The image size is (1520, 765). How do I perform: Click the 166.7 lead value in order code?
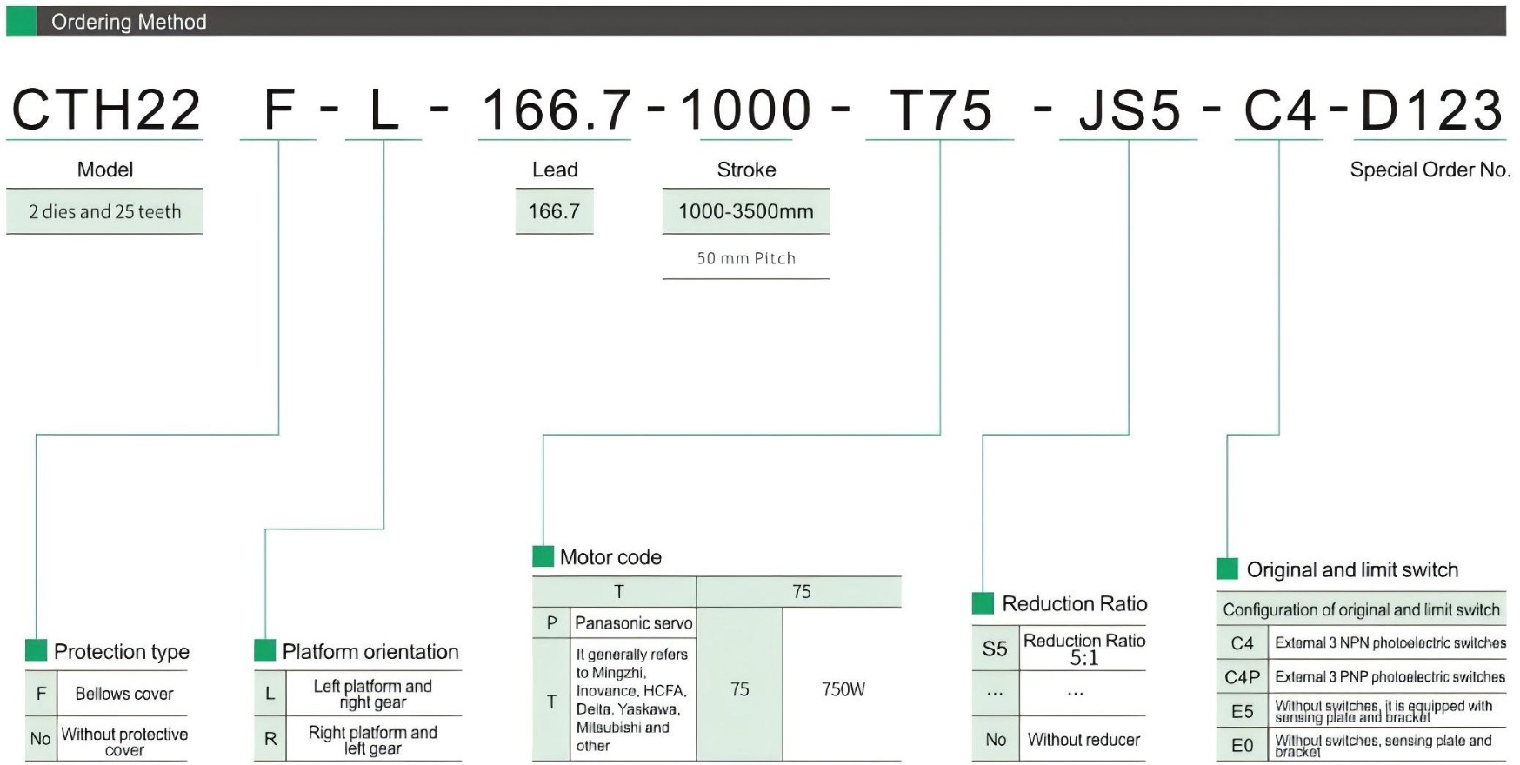coord(555,110)
